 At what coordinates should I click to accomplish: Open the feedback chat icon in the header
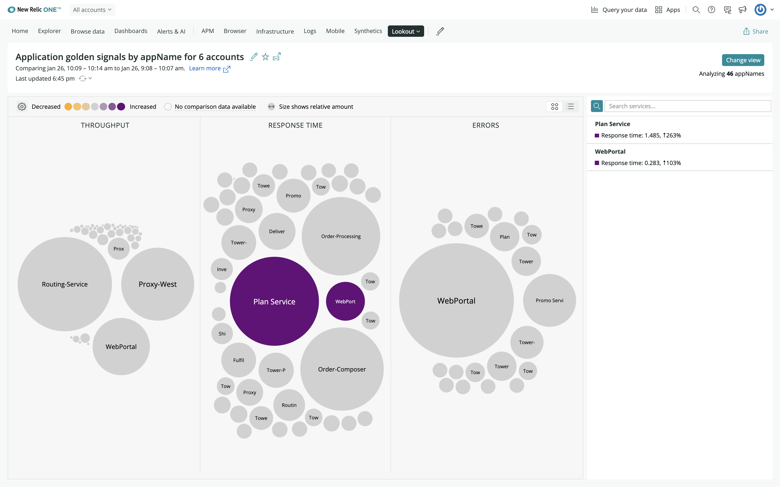tap(727, 10)
